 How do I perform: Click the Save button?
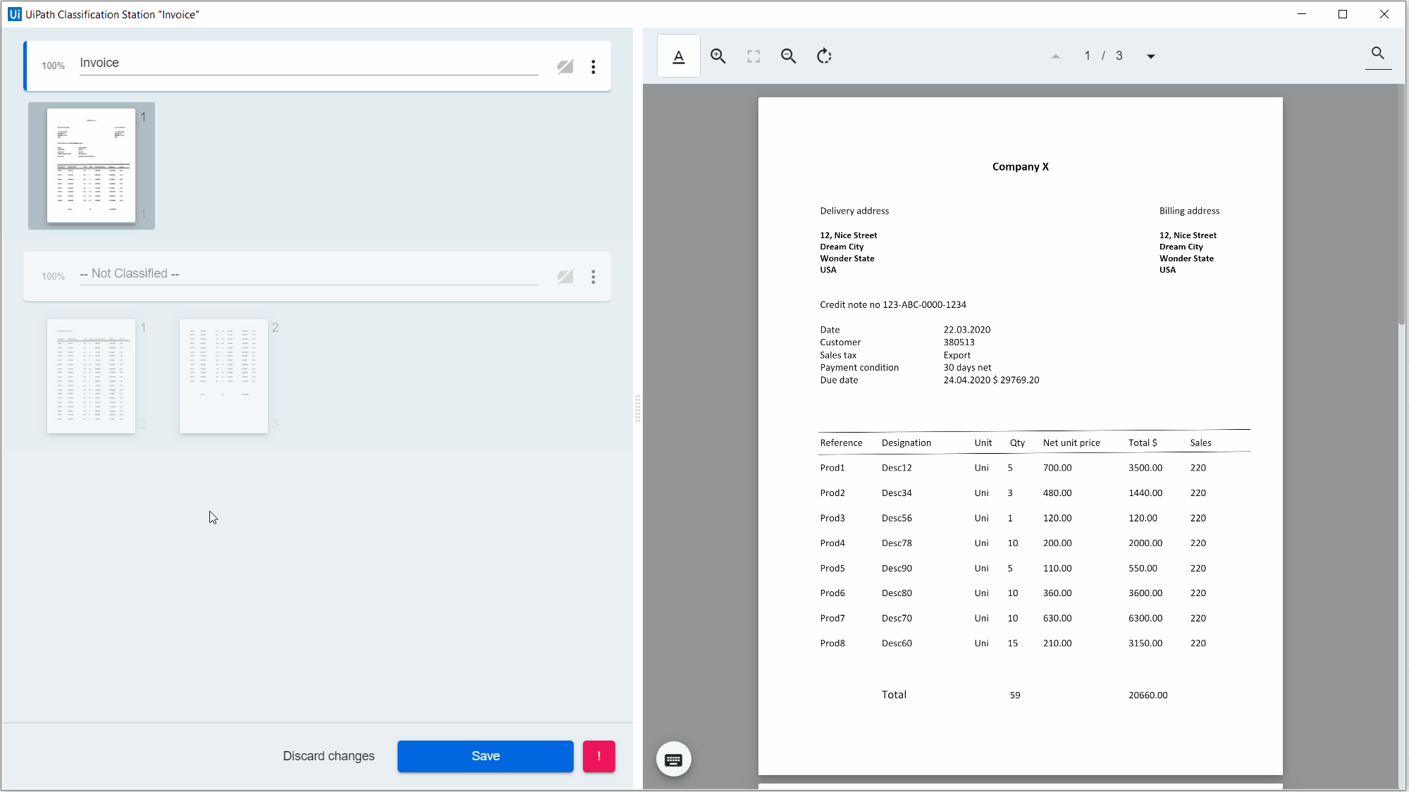coord(486,756)
